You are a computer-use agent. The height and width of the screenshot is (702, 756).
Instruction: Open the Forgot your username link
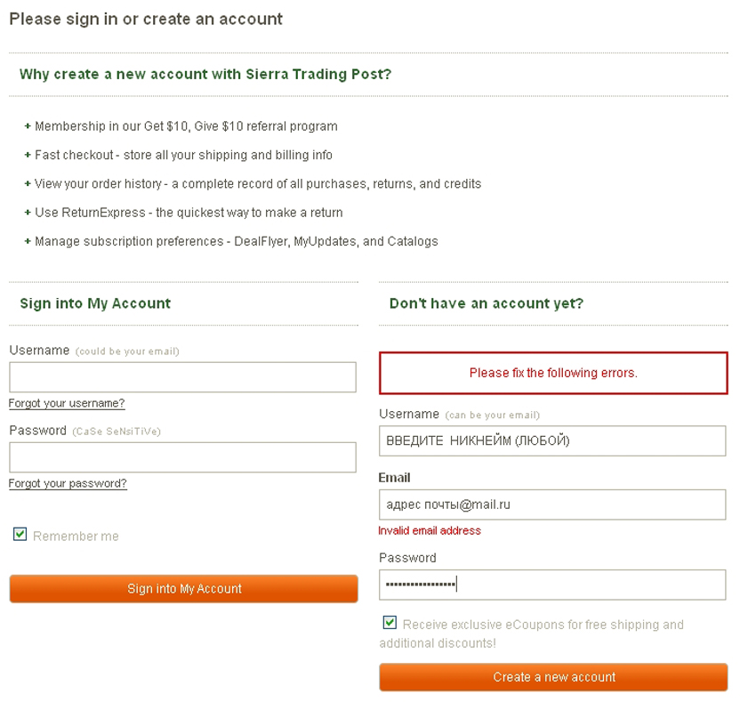[67, 404]
